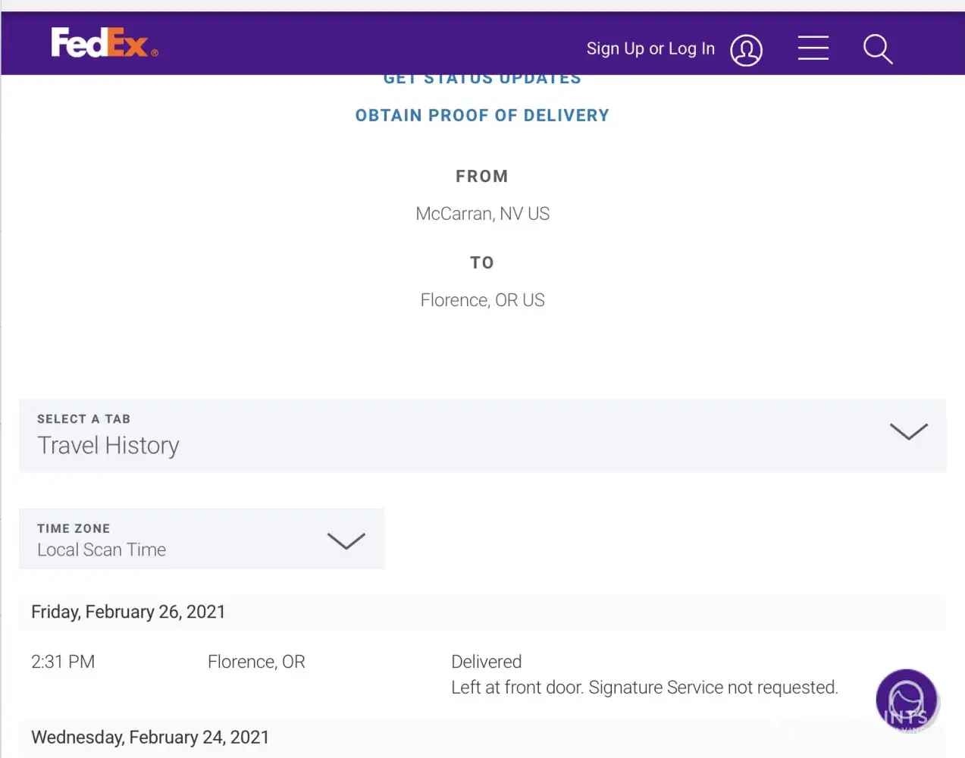Expand the Time Zone chevron arrow
This screenshot has height=758, width=965.
[346, 540]
